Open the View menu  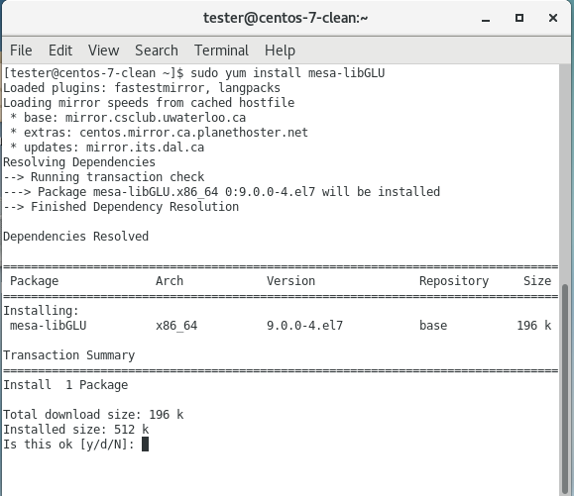[x=104, y=50]
